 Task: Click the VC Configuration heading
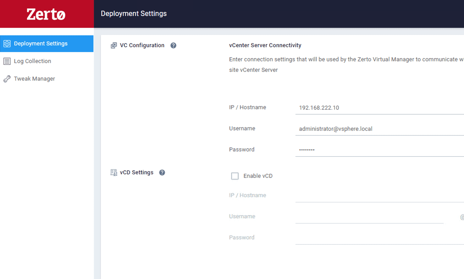tap(142, 45)
